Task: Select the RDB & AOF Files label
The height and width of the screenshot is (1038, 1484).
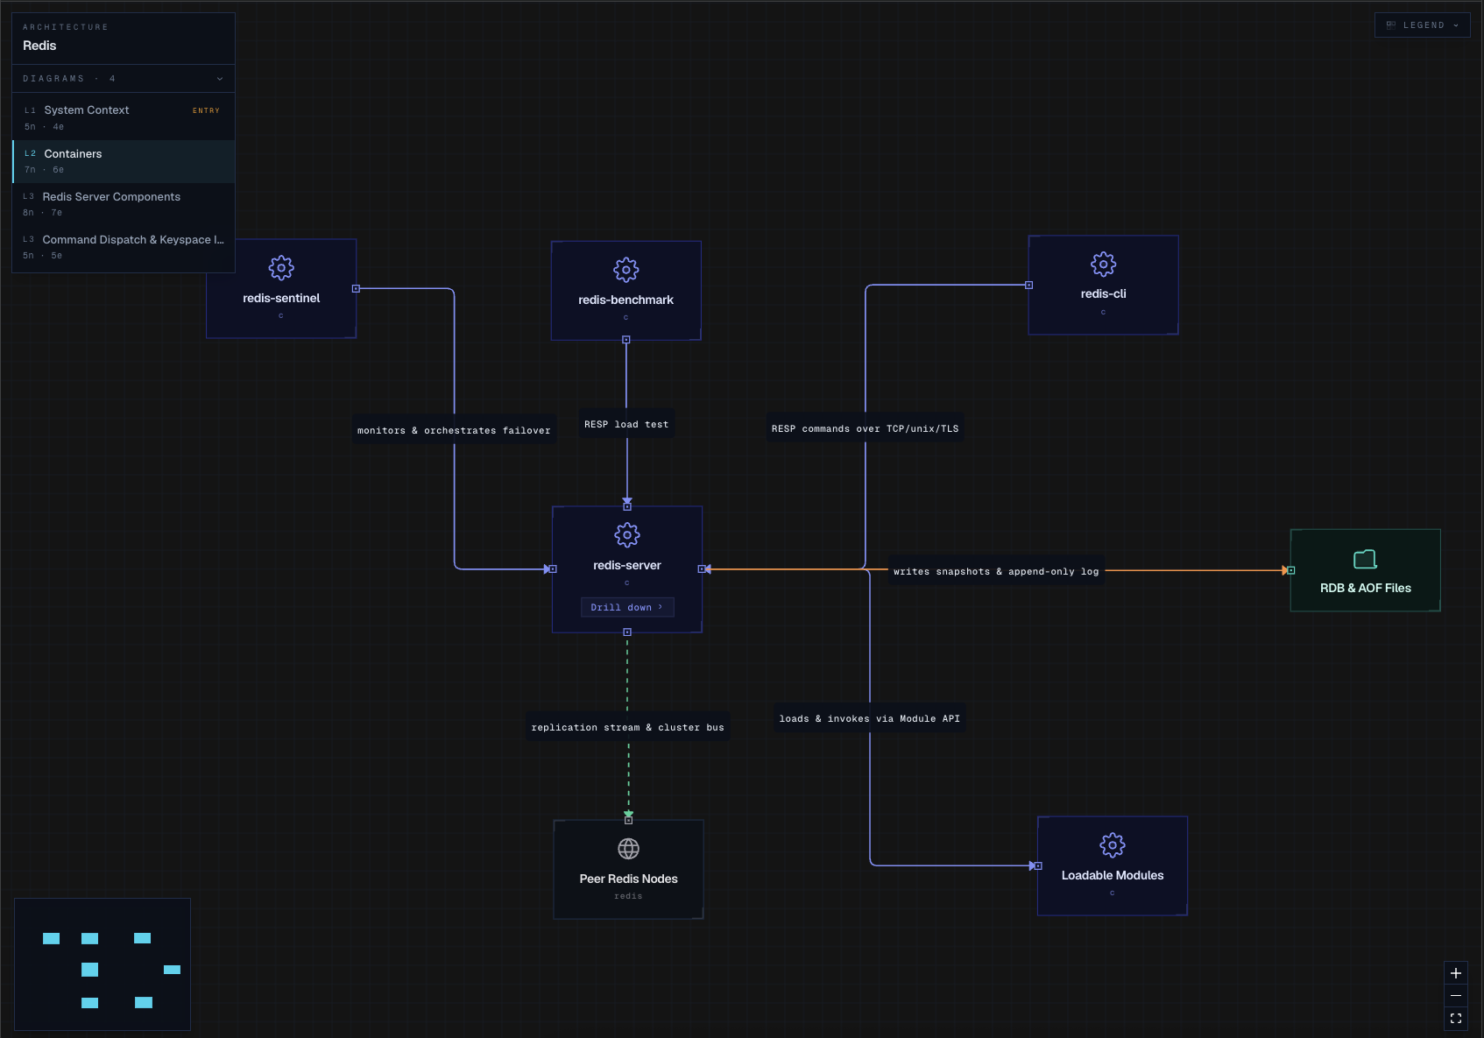Action: 1366,589
